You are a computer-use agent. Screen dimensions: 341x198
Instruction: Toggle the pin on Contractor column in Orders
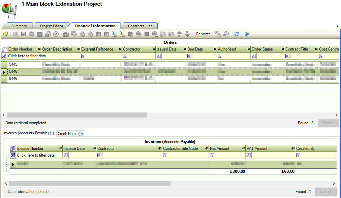153,49
